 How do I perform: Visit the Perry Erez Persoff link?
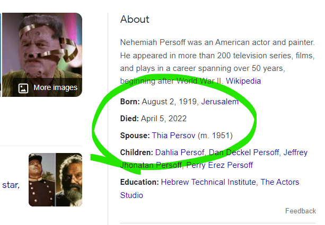click(x=219, y=165)
